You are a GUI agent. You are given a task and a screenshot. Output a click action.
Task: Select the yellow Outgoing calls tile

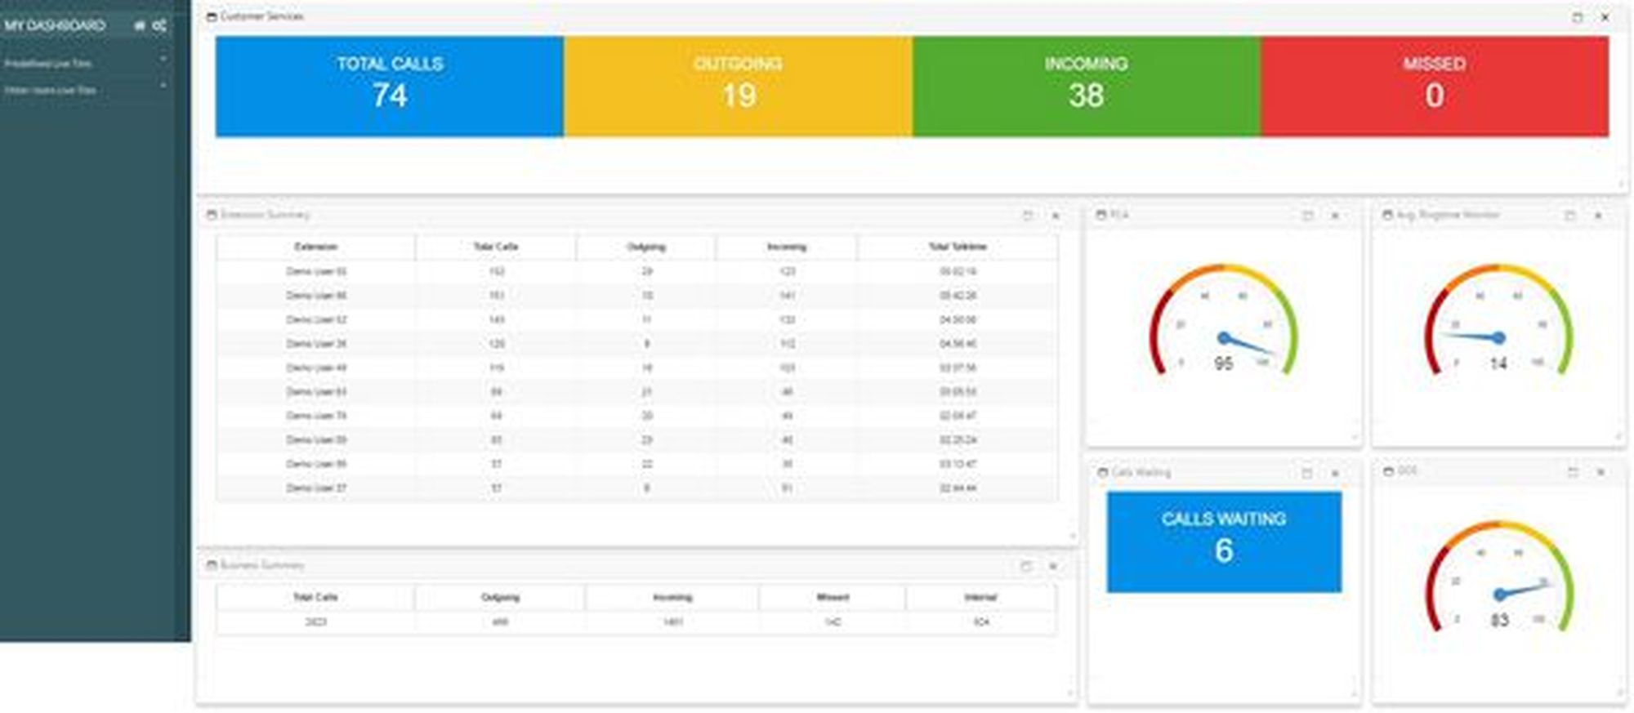click(738, 86)
